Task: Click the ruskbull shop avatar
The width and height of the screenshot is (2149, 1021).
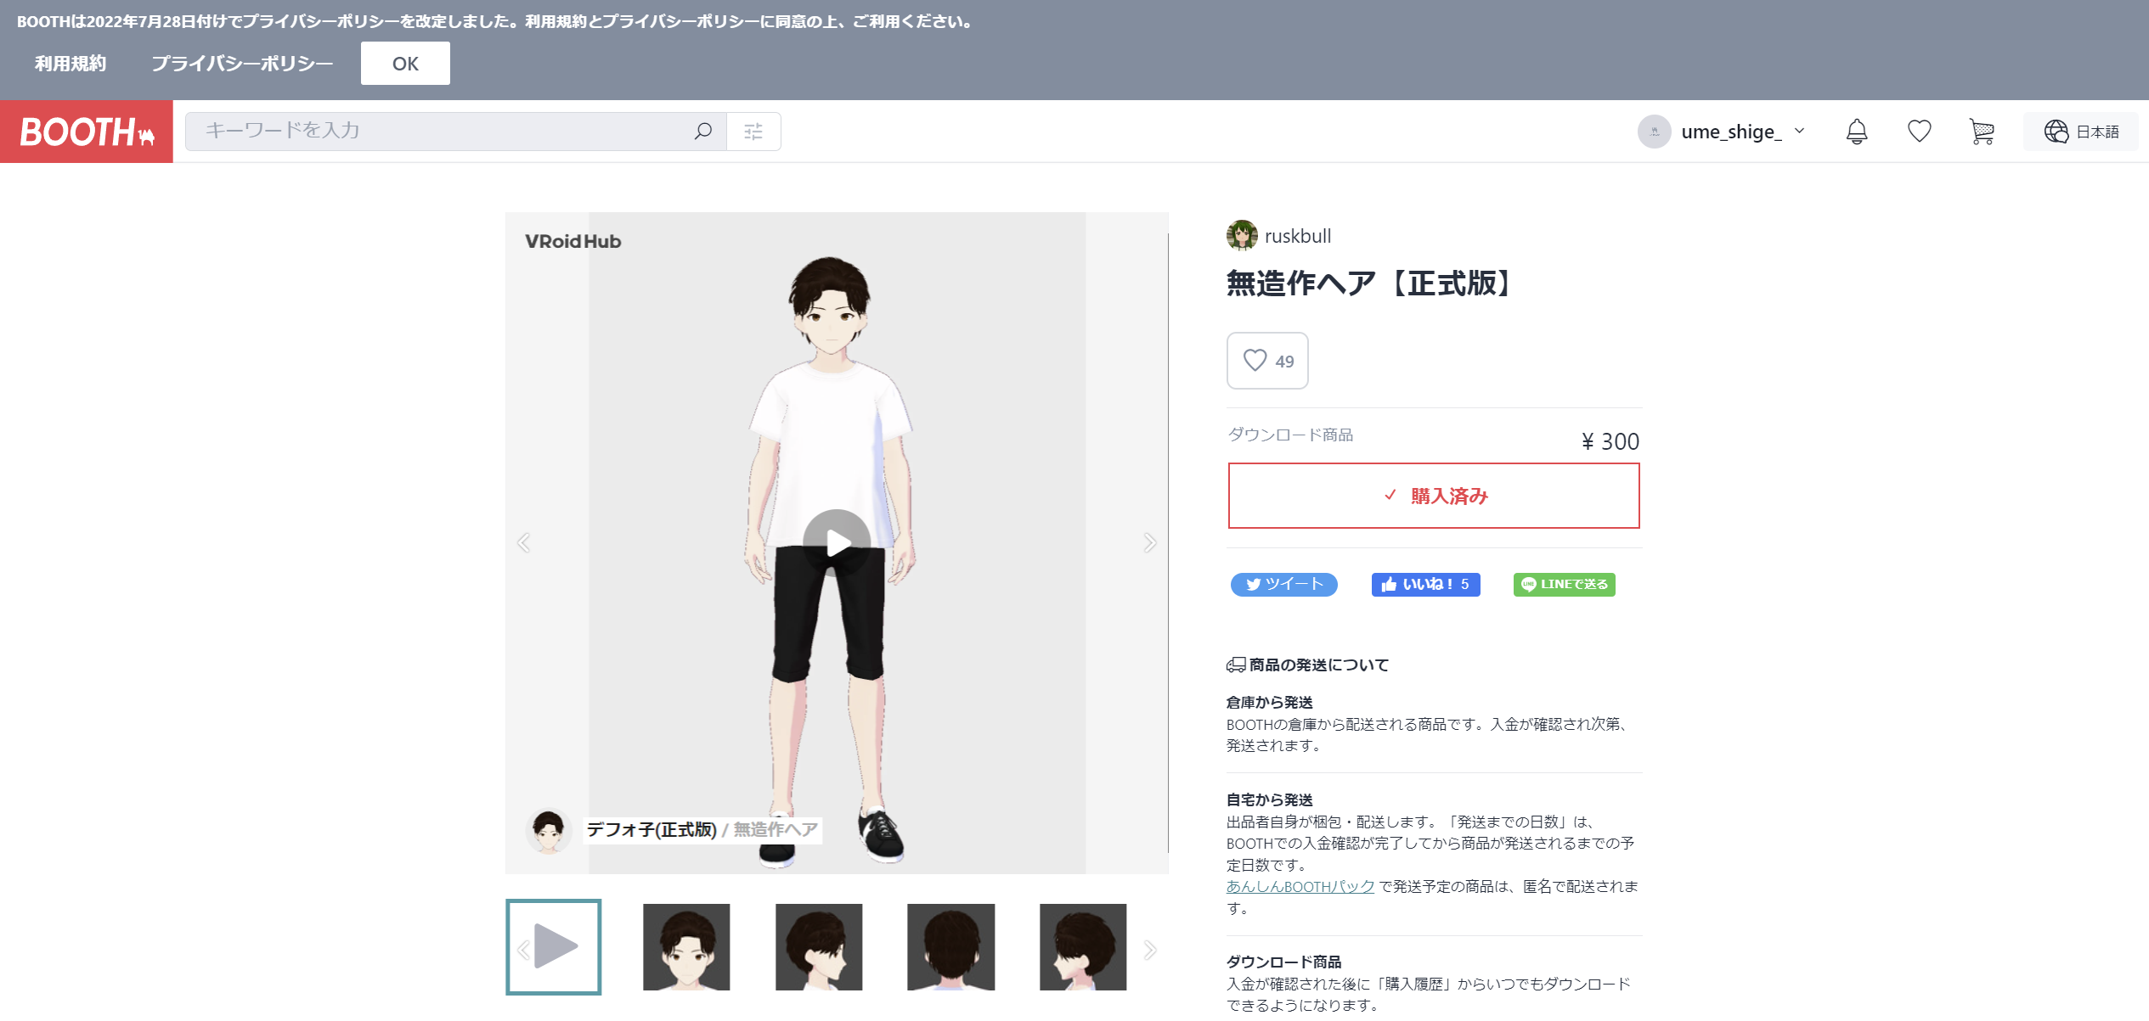Action: click(x=1242, y=236)
